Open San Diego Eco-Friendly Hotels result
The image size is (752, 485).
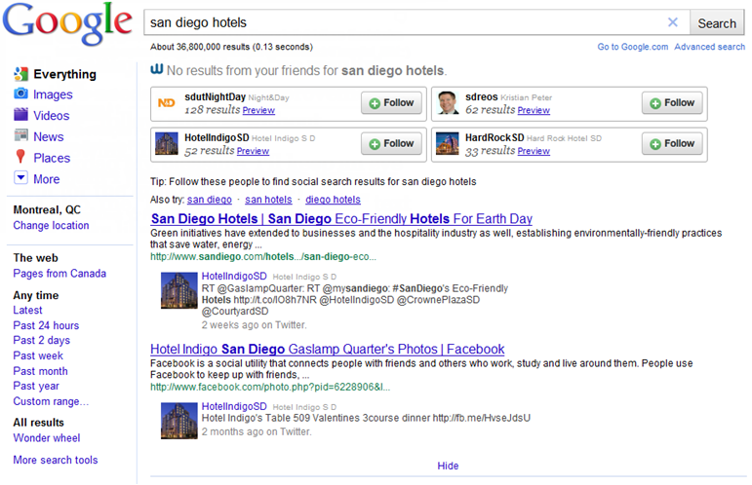[341, 219]
